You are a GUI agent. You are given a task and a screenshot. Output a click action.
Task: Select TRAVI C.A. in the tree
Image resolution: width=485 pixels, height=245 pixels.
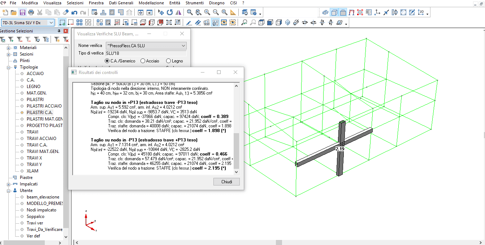coord(37,145)
